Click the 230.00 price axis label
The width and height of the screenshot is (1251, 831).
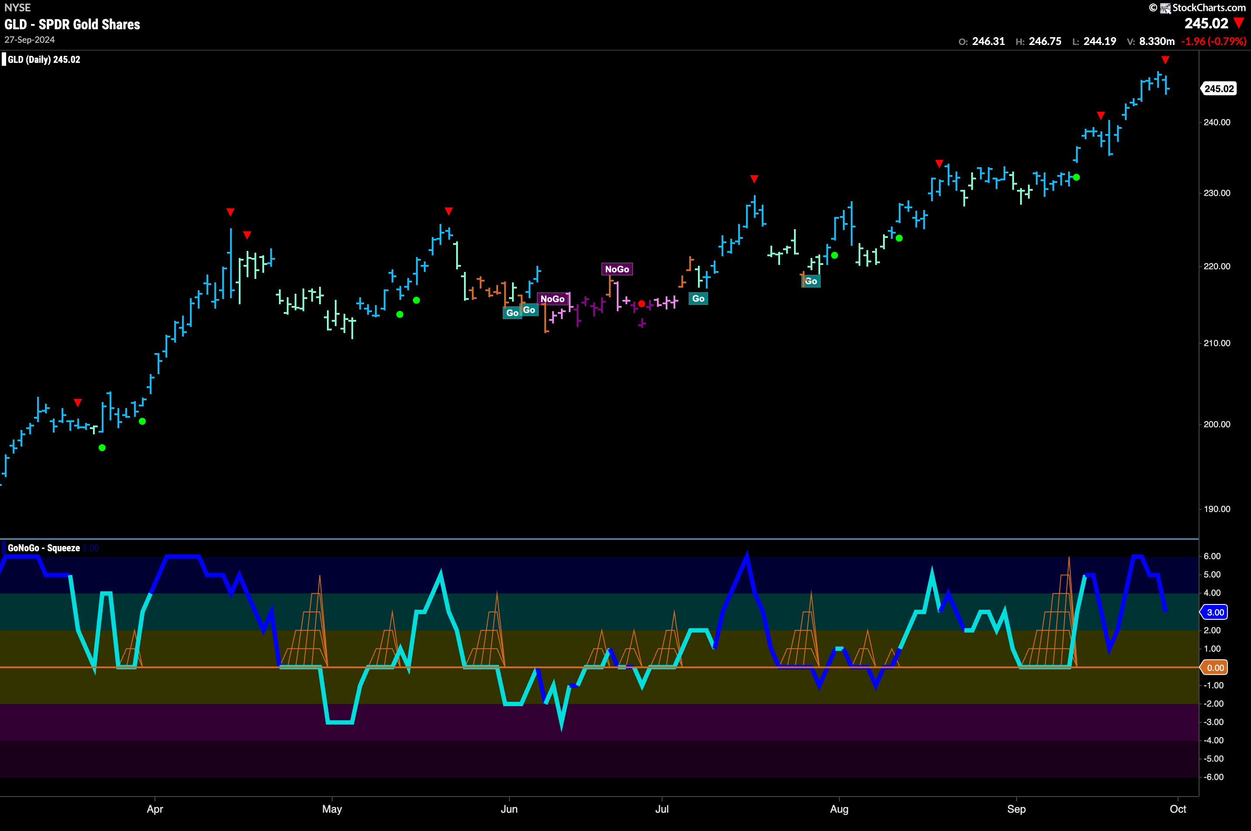tap(1217, 193)
